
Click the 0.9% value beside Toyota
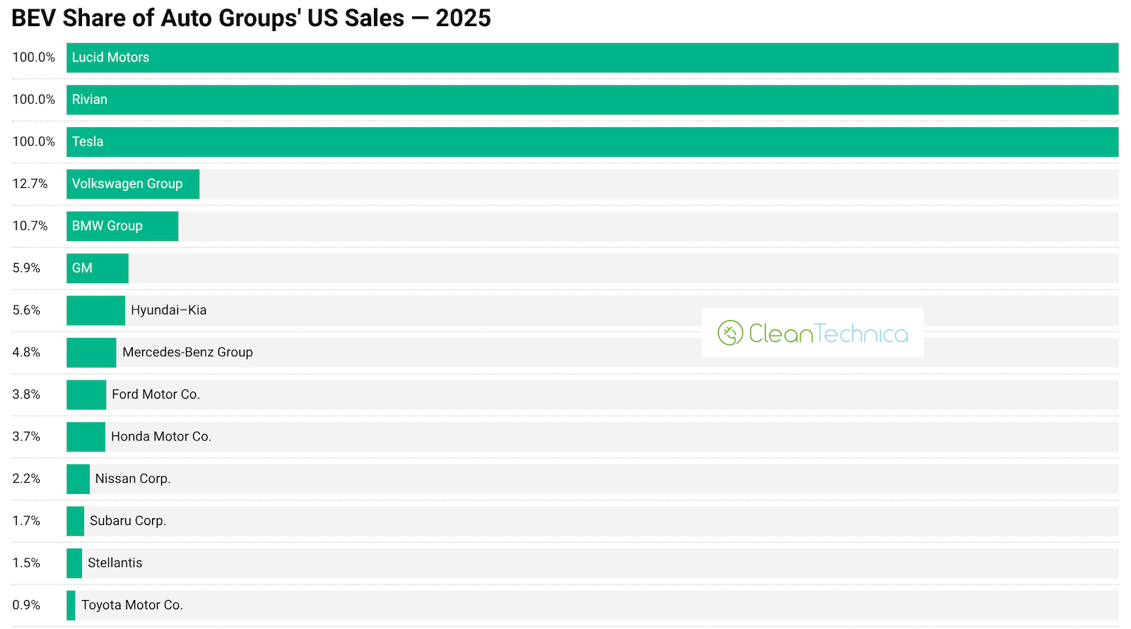(26, 606)
